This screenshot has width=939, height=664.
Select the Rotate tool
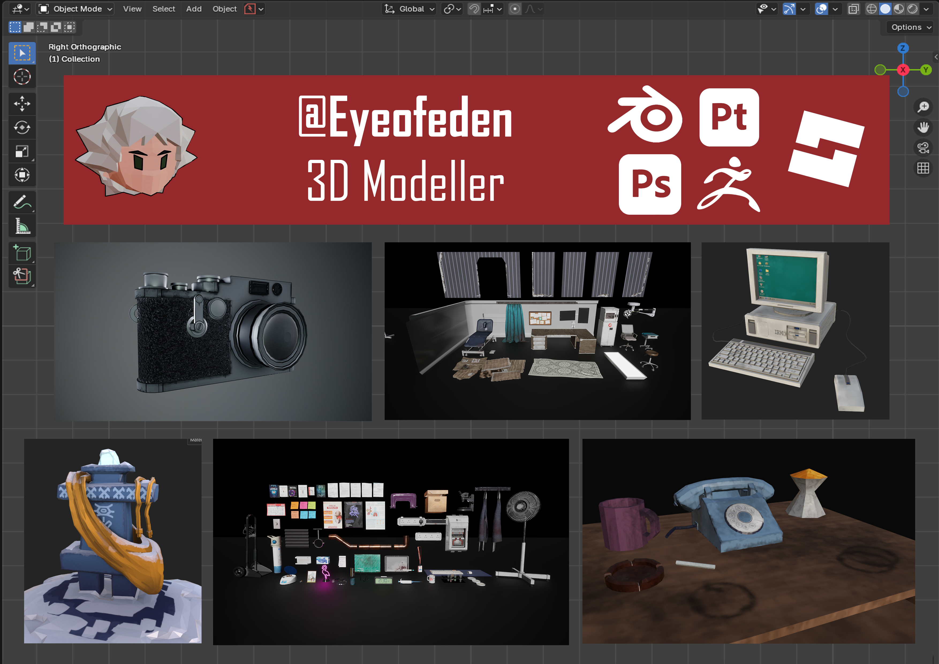pos(22,128)
